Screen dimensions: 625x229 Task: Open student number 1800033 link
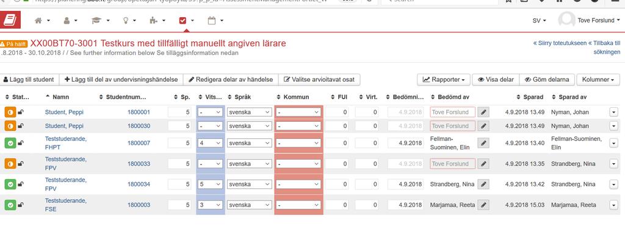click(139, 164)
